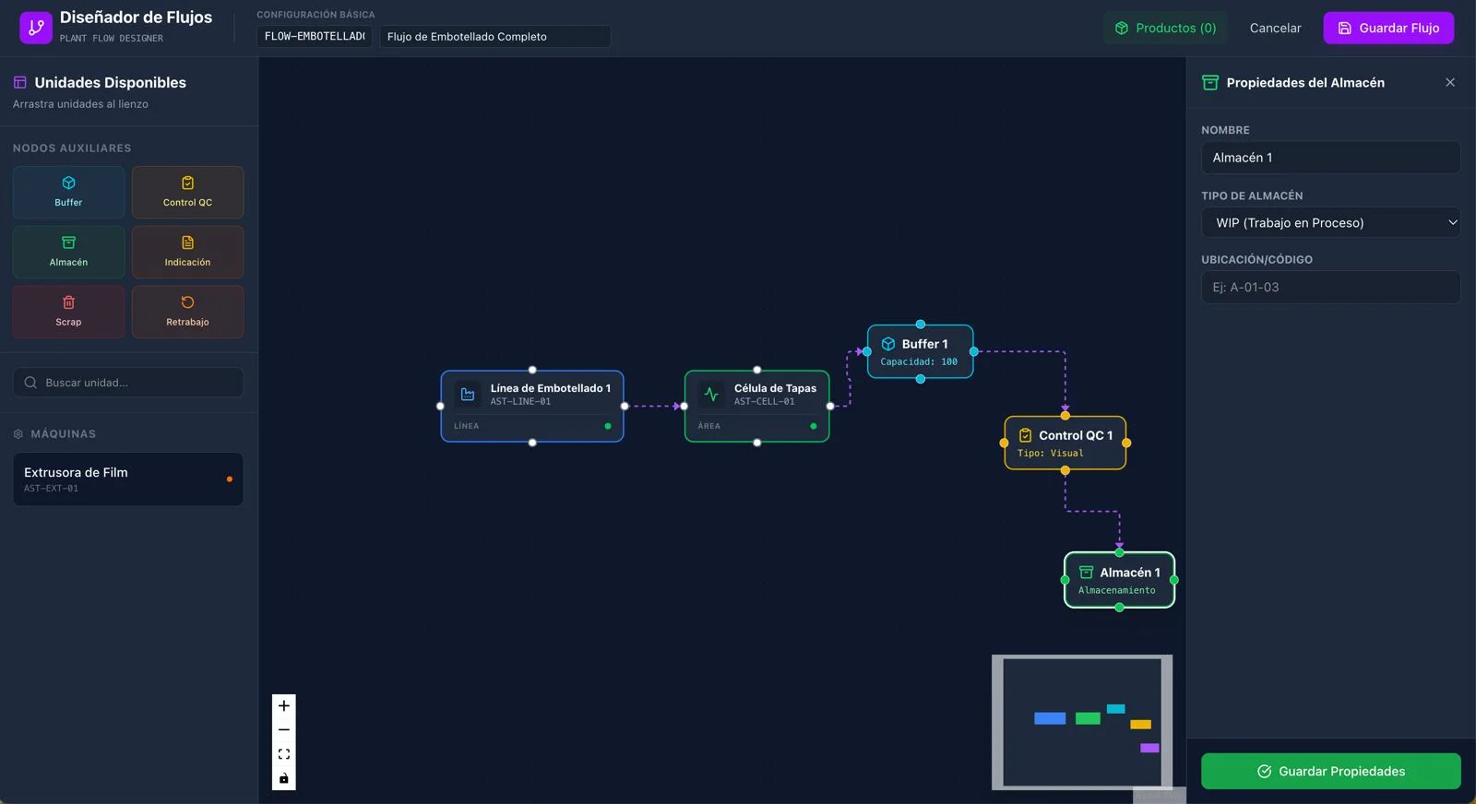Viewport: 1476px width, 804px height.
Task: Choose the Indicación node tile
Action: pyautogui.click(x=187, y=252)
